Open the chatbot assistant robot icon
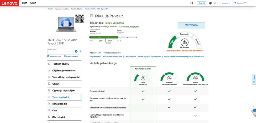Image resolution: width=256 pixels, height=123 pixels. (254, 112)
